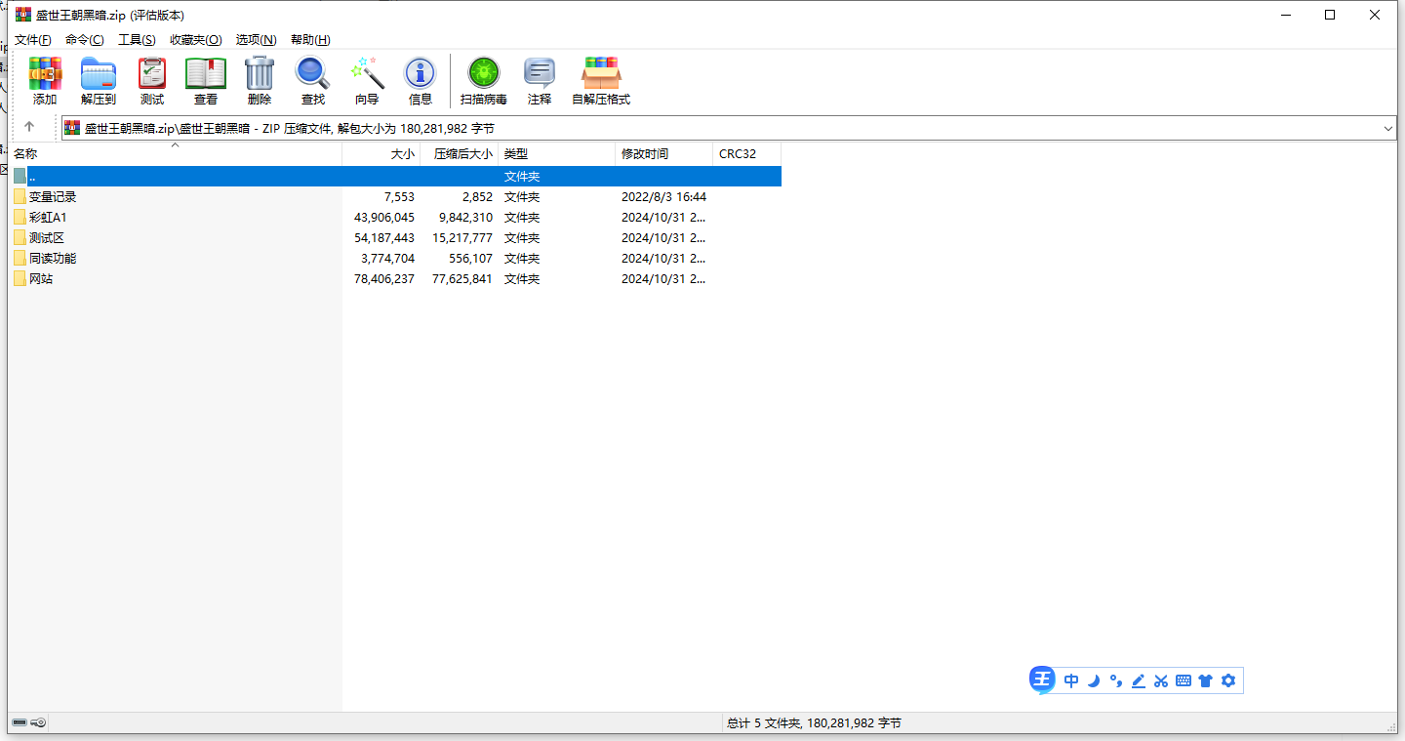Click the 自解压格式 (SFX) icon
The width and height of the screenshot is (1405, 741).
pyautogui.click(x=601, y=74)
